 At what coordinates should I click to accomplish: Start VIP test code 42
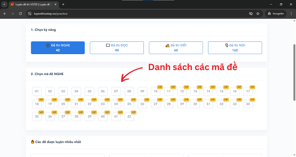(x=129, y=116)
